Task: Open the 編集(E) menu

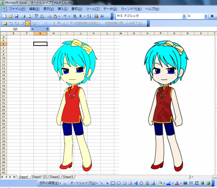Action: (34, 9)
